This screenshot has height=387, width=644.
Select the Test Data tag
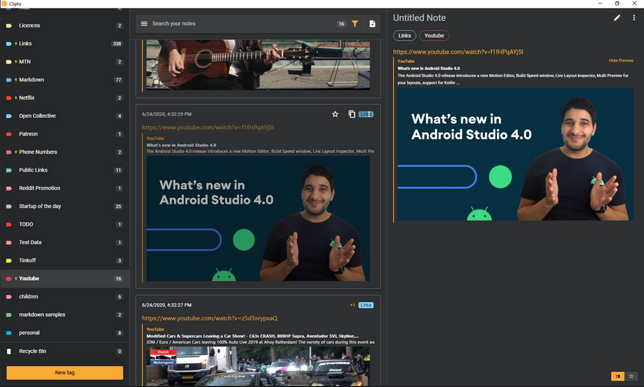pos(64,242)
